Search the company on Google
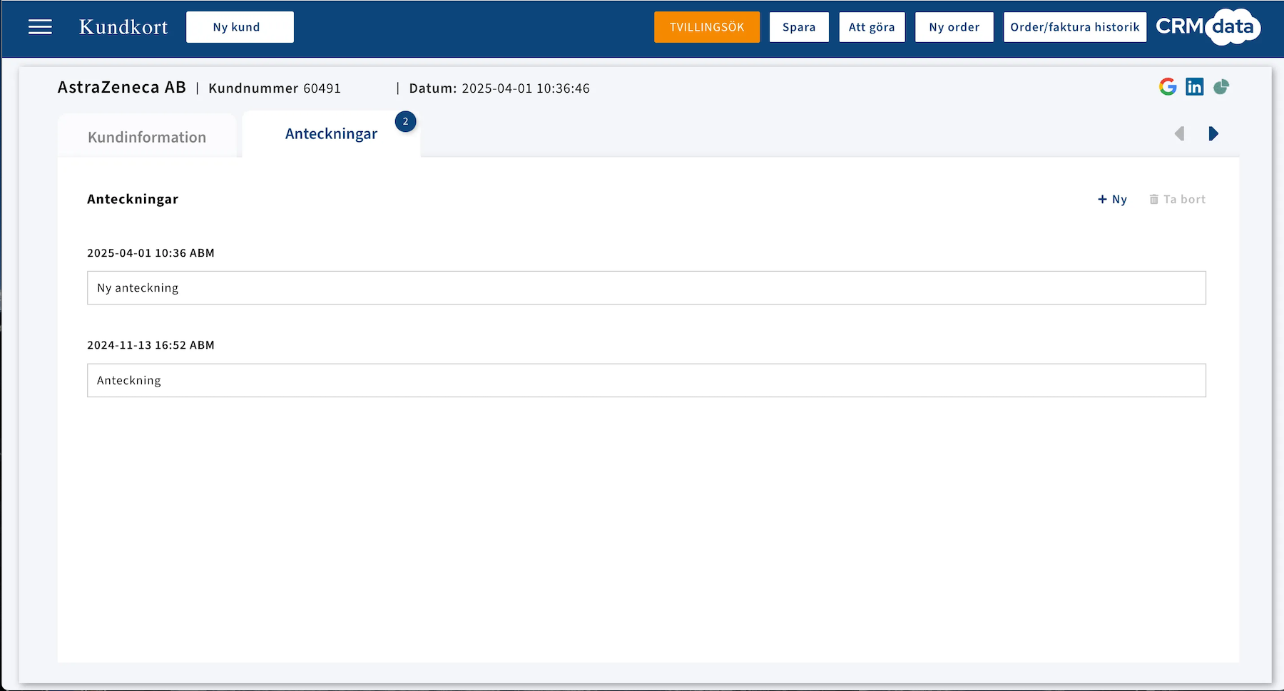Screen dimensions: 1284x691 [x=1168, y=87]
